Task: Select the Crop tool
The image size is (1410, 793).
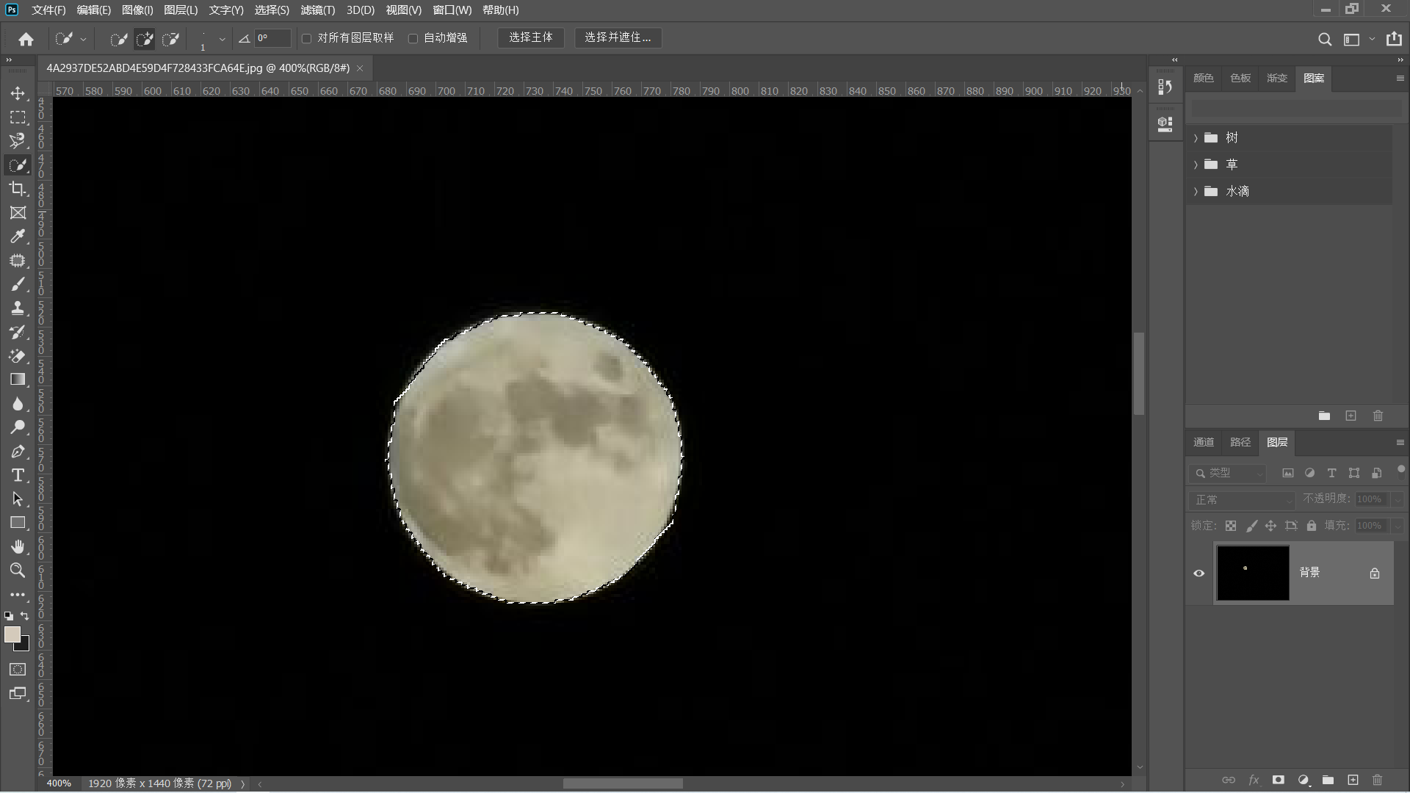Action: 18,189
